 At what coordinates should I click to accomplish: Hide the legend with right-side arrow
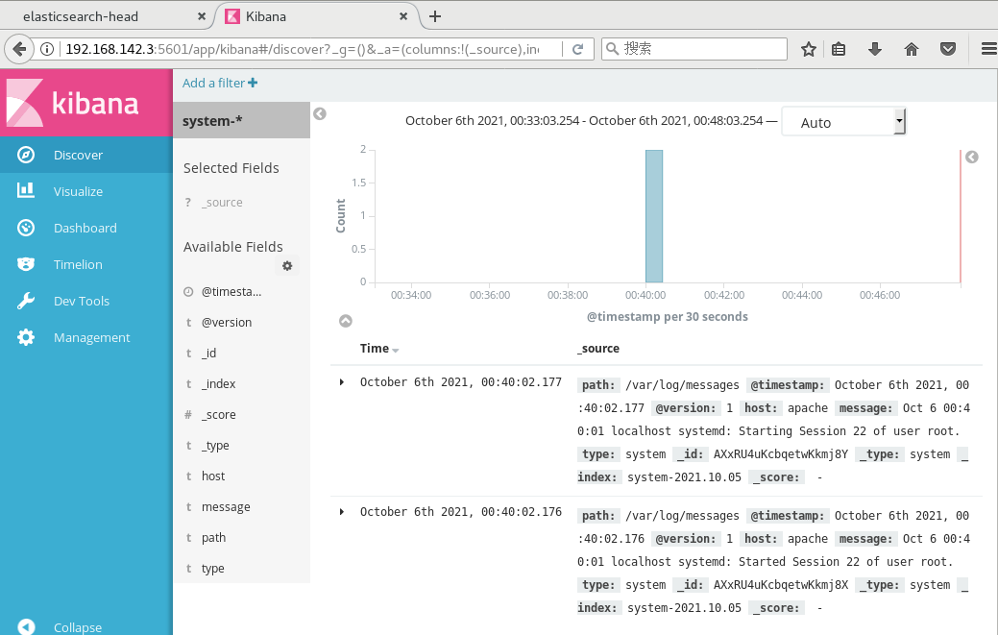point(971,158)
